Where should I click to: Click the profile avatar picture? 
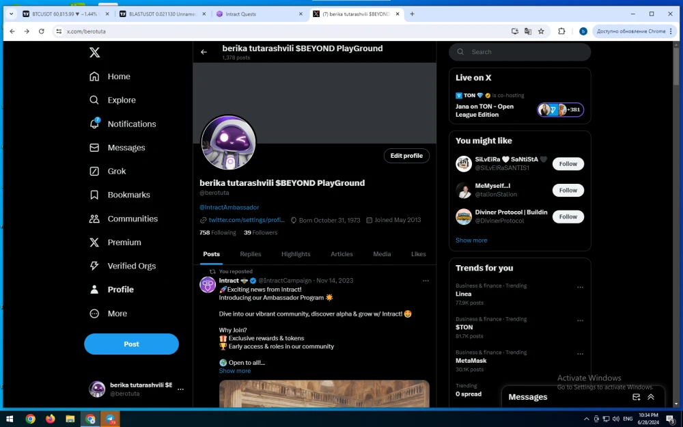pyautogui.click(x=228, y=142)
